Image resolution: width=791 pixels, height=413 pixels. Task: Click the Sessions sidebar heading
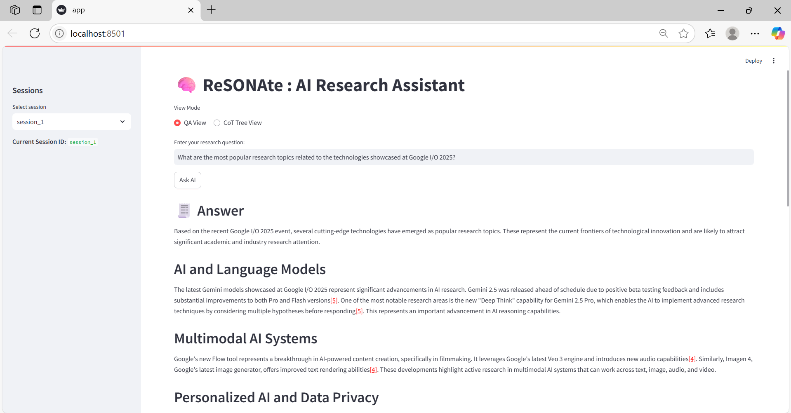coord(28,90)
